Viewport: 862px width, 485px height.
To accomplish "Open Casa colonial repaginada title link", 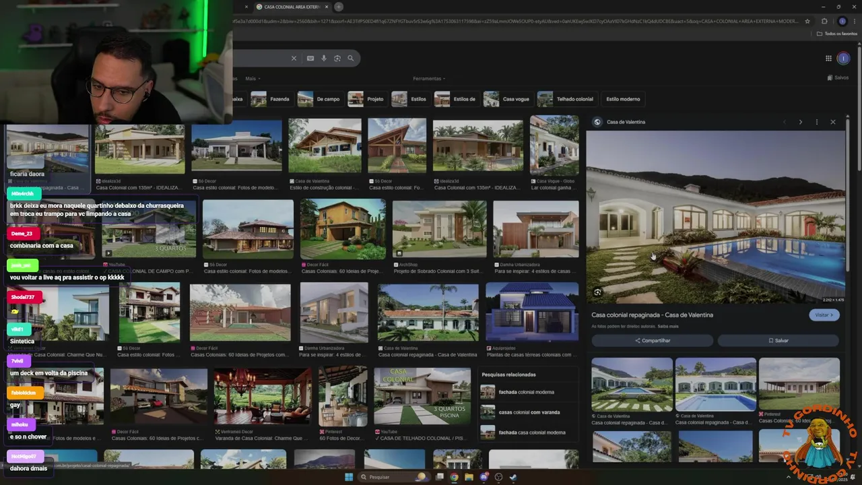I will click(652, 315).
